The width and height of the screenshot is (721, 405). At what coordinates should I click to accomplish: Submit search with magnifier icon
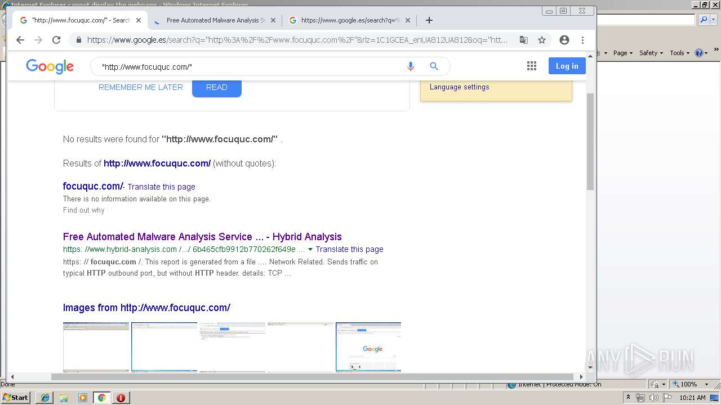click(x=434, y=66)
